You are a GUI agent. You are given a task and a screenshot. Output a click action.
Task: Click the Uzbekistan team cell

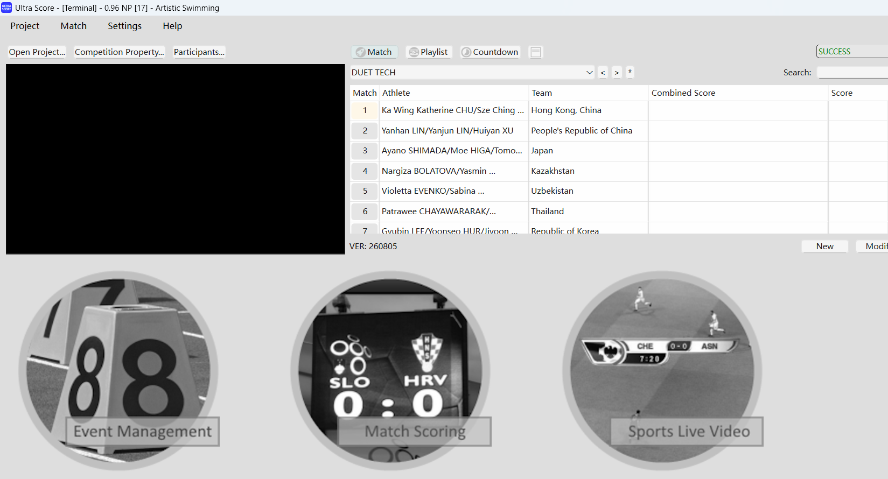click(588, 191)
